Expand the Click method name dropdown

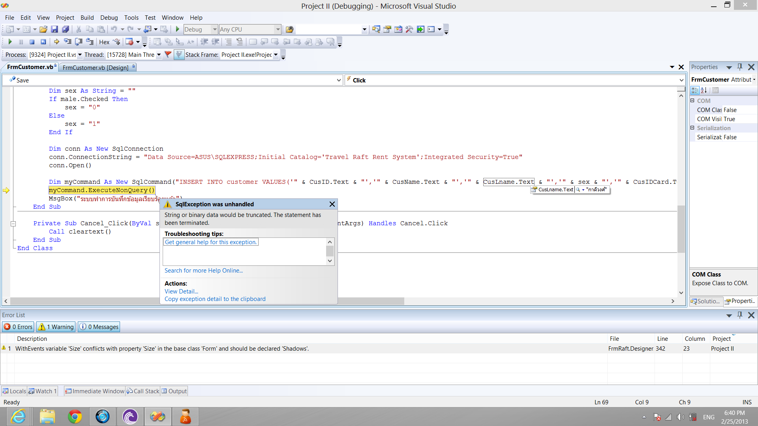[x=681, y=80]
